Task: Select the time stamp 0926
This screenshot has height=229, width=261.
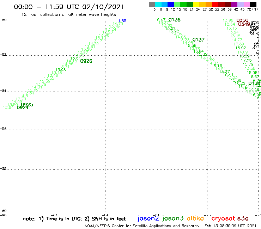Action: point(86,61)
